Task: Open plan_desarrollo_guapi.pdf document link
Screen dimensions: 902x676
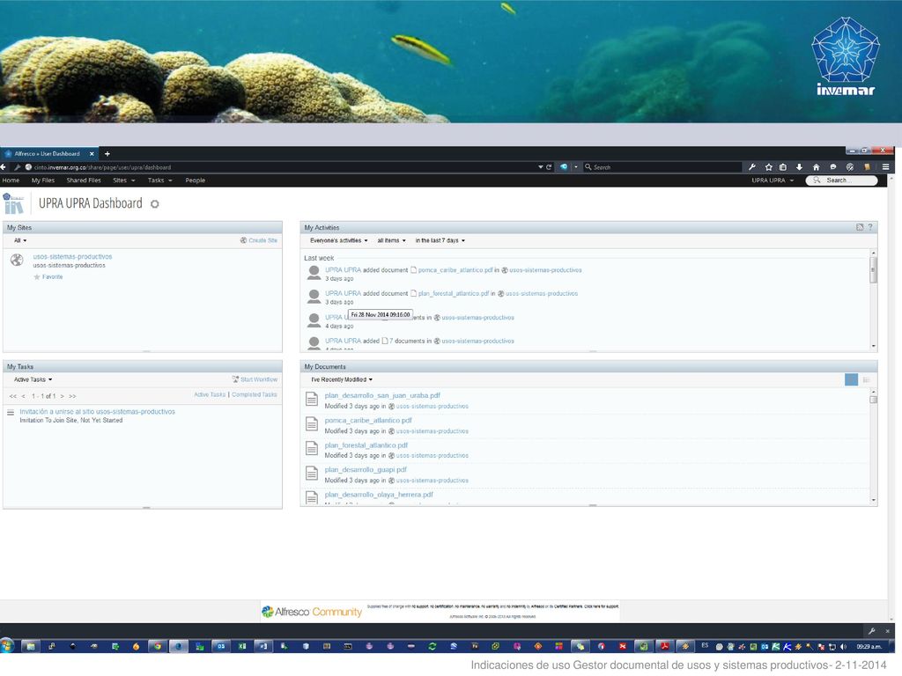Action: click(366, 470)
